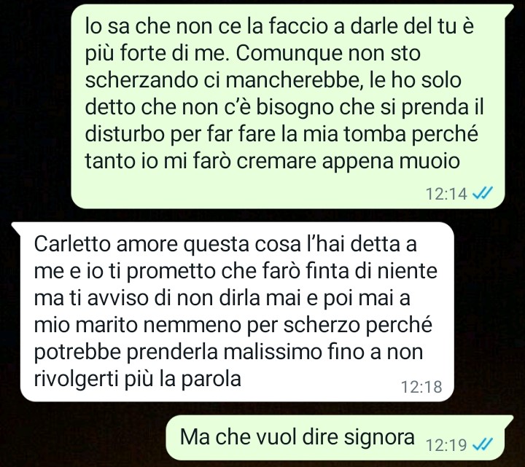525x467 pixels.
Task: Click the tail of the white received bubble
Action: pyautogui.click(x=17, y=227)
